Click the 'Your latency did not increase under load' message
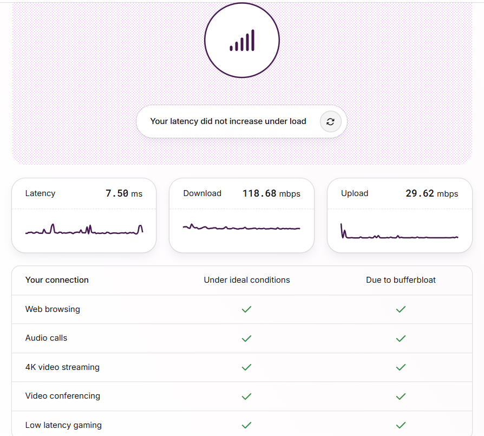Viewport: 484px width, 436px height. pos(228,121)
